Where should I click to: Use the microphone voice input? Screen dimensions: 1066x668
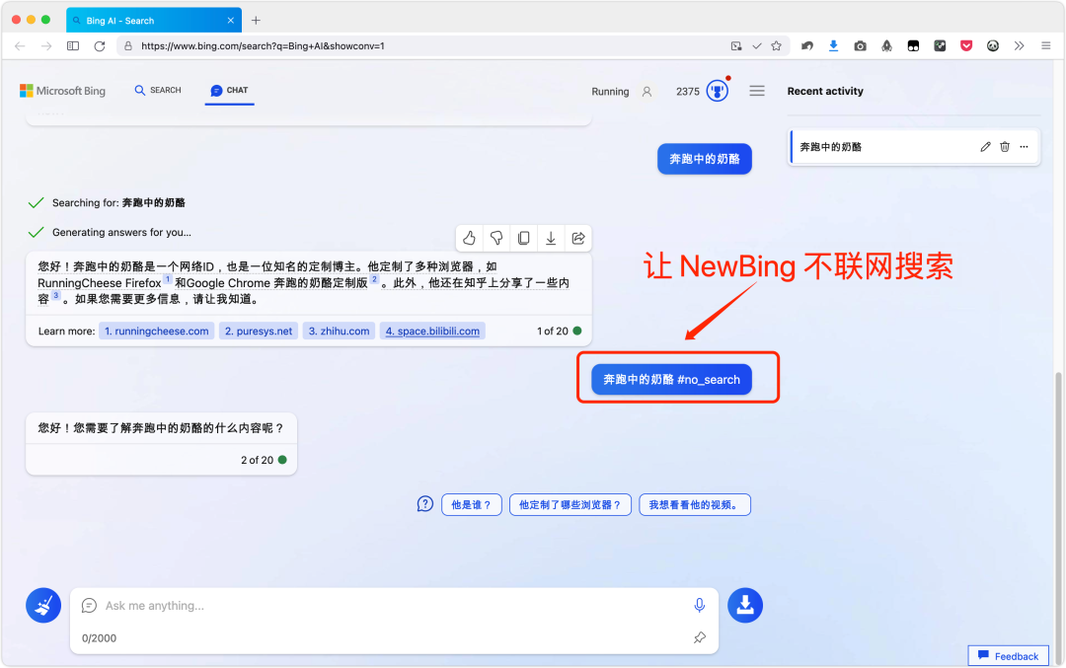coord(699,605)
